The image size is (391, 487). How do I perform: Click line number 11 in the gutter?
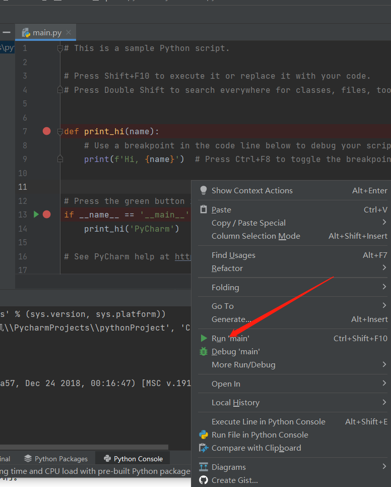point(23,187)
